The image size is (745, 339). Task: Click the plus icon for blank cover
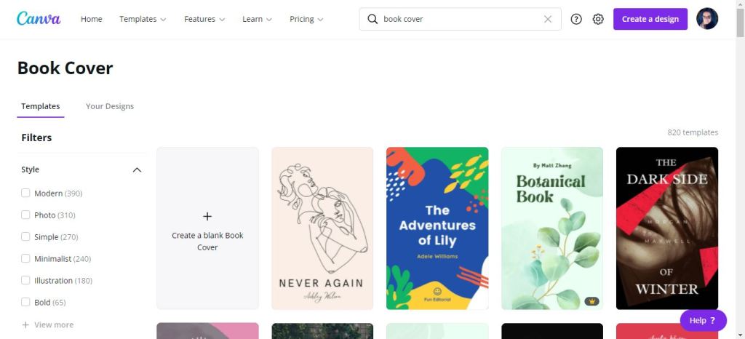pos(207,216)
